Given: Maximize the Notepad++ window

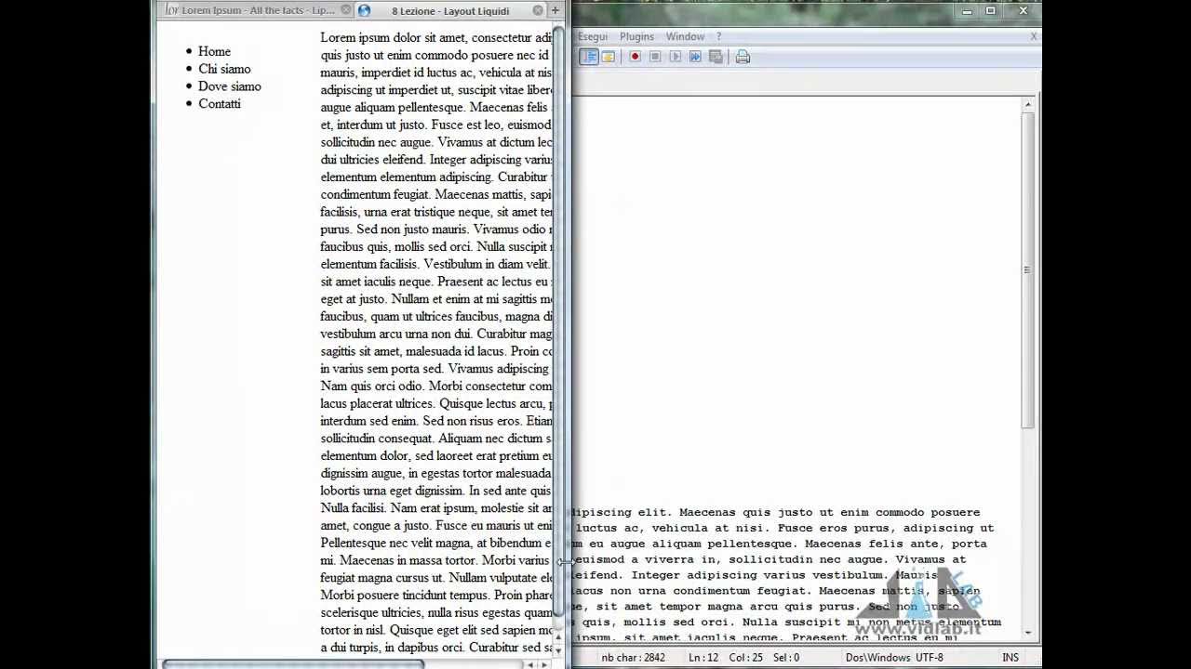Looking at the screenshot, I should tap(991, 11).
